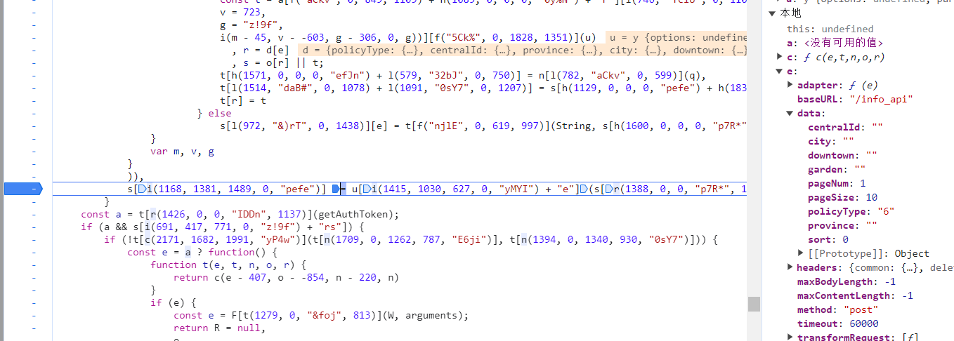954x341 pixels.
Task: Add breakpoint on 'const e = a ? function()' line gutter
Action: [x=32, y=252]
